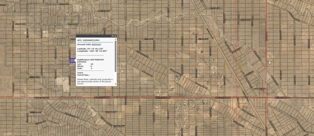Maximize the parcel info popup
Image resolution: width=314 pixels, height=136 pixels.
pos(112,36)
